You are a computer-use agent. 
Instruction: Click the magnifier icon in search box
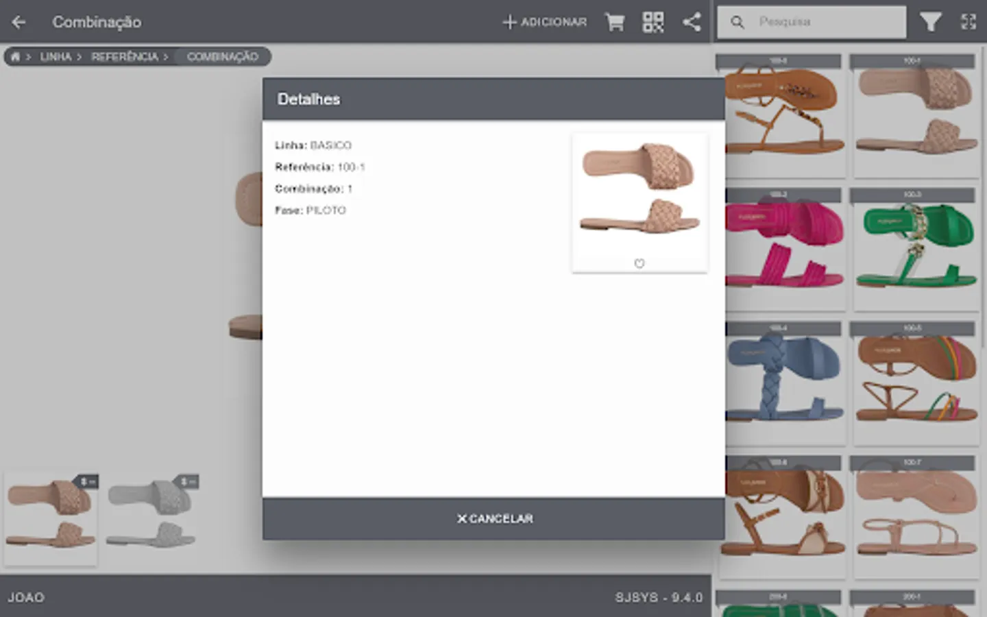(737, 22)
